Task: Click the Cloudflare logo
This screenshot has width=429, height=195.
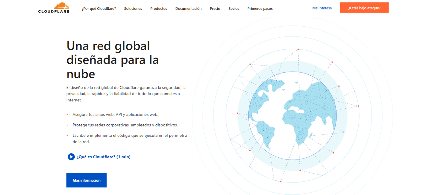Action: tap(53, 8)
